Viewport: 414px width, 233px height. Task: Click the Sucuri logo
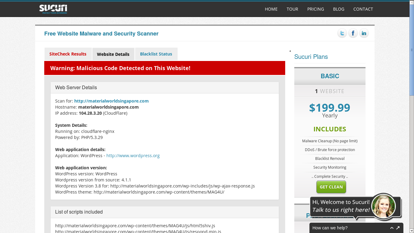(53, 9)
